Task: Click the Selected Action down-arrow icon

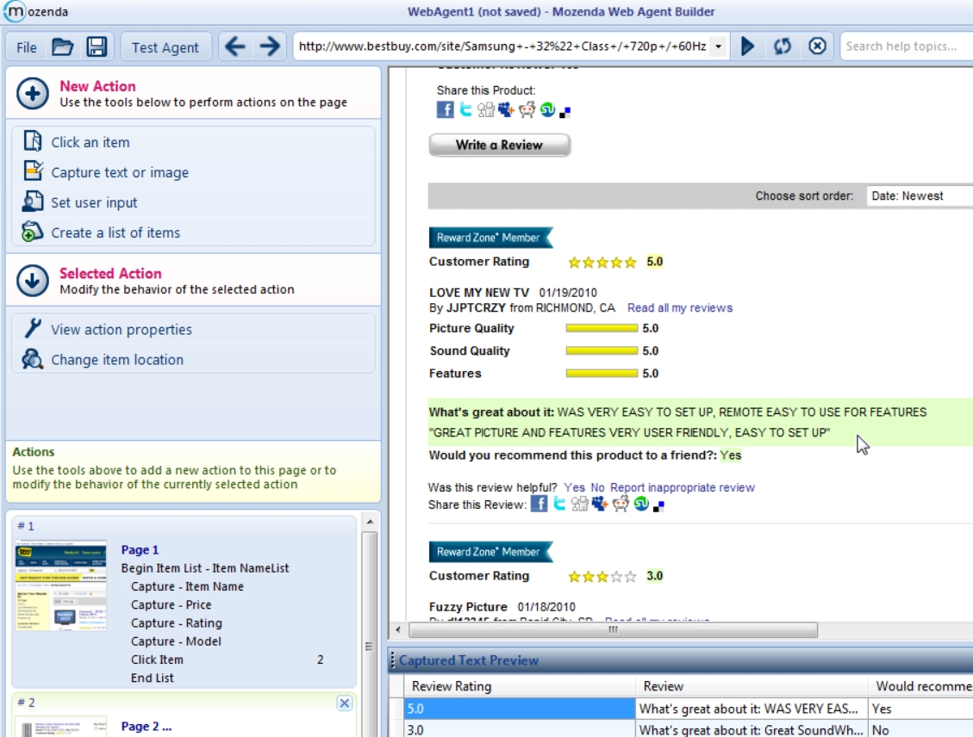Action: click(32, 281)
